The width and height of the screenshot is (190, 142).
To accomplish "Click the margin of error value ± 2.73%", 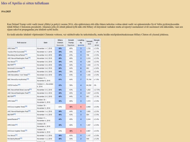I will pyautogui.click(x=97, y=90).
